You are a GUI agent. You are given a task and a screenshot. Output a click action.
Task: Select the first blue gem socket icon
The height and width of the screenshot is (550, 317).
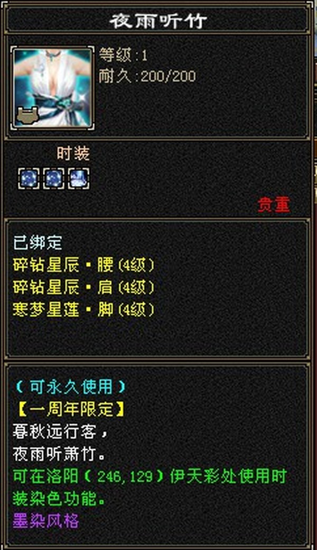[29, 178]
